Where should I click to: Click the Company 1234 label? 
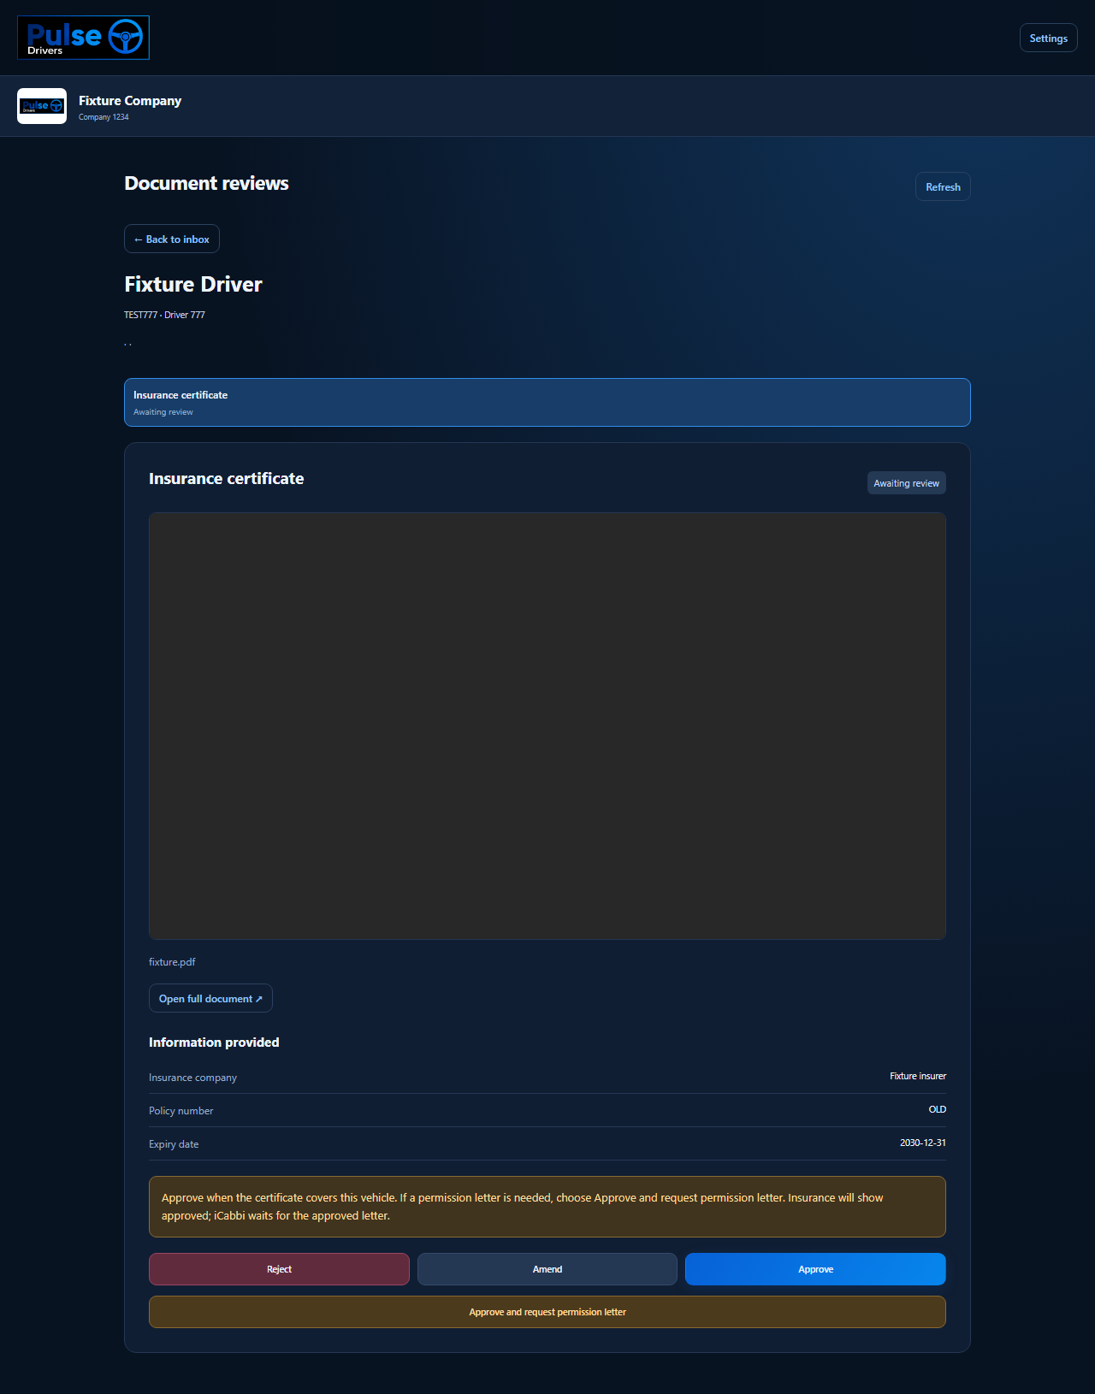104,117
